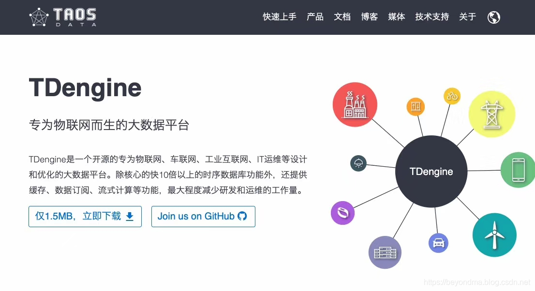535x291 pixels.
Task: Click the purple server rack icon
Action: click(x=385, y=252)
